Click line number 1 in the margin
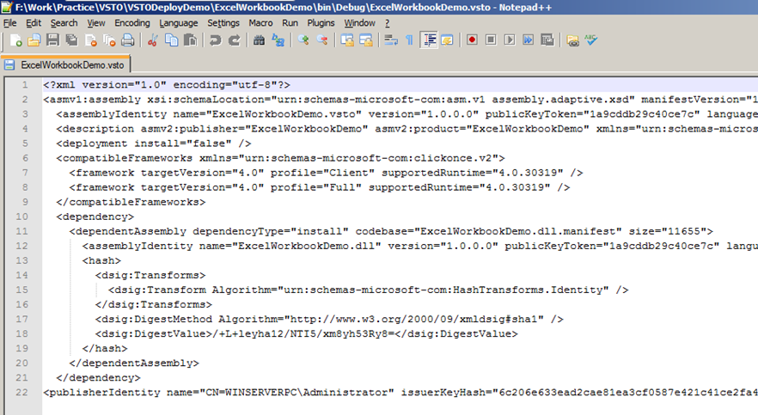The height and width of the screenshot is (415, 758). pos(25,85)
